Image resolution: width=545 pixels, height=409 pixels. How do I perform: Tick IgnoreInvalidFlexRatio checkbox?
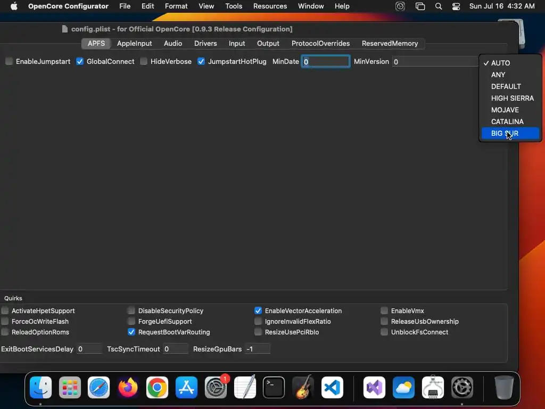[x=258, y=321]
